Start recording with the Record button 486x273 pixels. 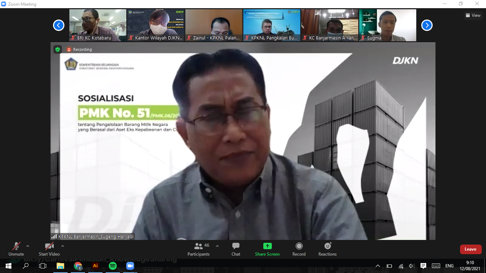point(299,249)
